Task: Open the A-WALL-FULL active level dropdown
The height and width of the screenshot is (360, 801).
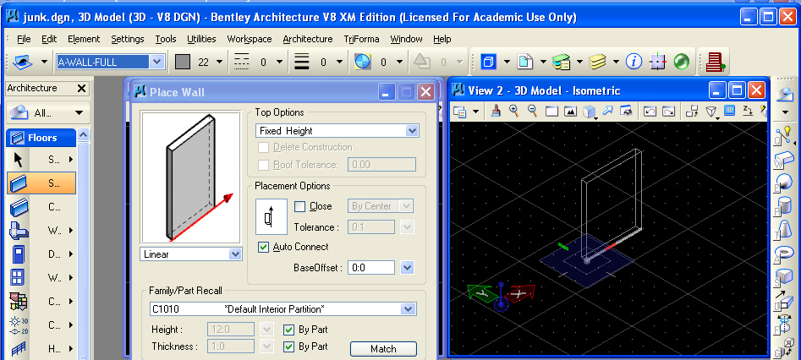Action: (157, 62)
